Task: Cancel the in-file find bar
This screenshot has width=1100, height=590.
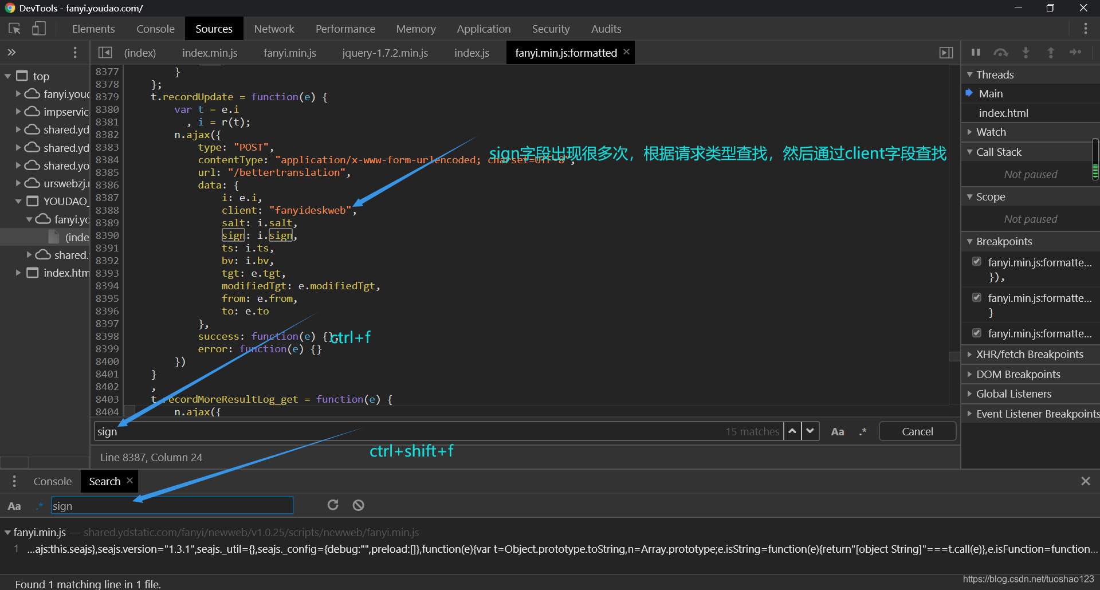Action: 917,431
